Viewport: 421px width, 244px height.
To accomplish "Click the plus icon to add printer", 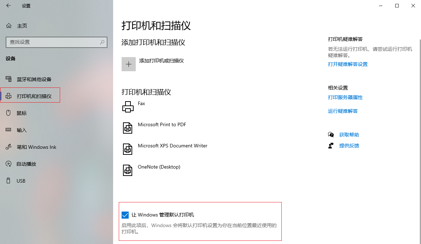I will tap(129, 64).
